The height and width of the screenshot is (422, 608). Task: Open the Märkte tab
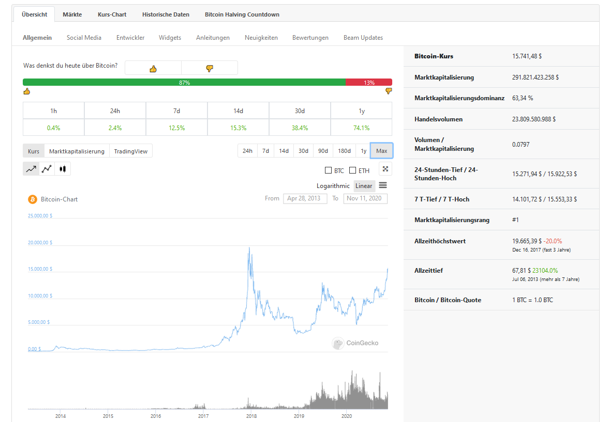(72, 14)
